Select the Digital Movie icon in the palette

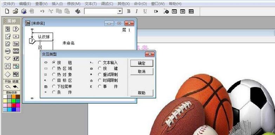[16, 51]
